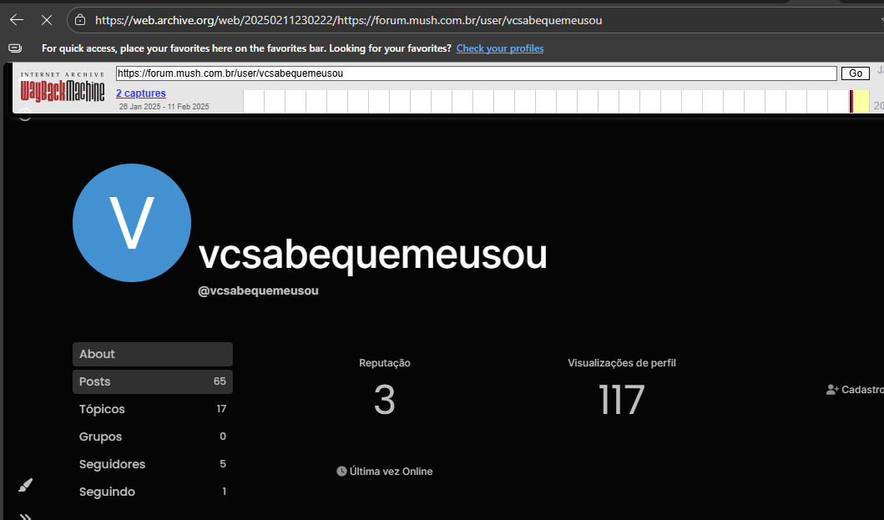Click the 'Última vez Online' text
This screenshot has height=520, width=884.
391,472
